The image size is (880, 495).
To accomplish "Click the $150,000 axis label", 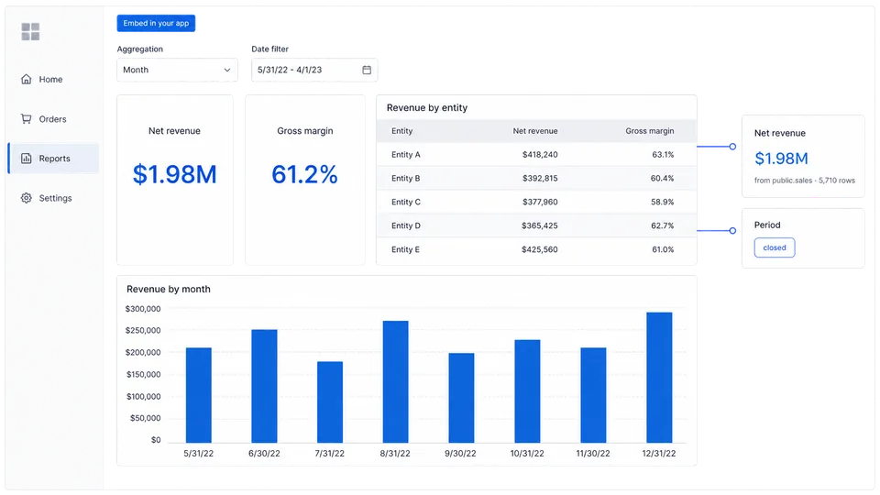I will coord(143,374).
